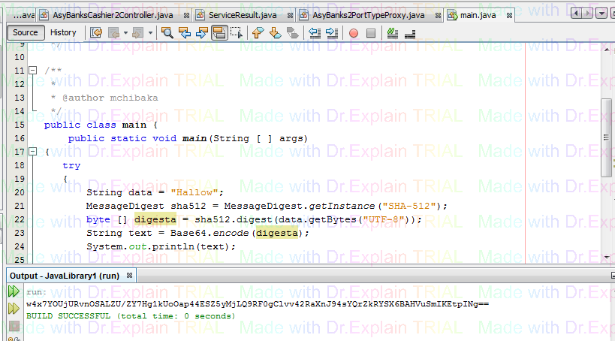The height and width of the screenshot is (341, 615).
Task: Click the Back navigation arrow icon
Action: [x=113, y=33]
